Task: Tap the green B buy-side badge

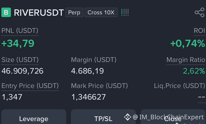Action: (x=6, y=12)
